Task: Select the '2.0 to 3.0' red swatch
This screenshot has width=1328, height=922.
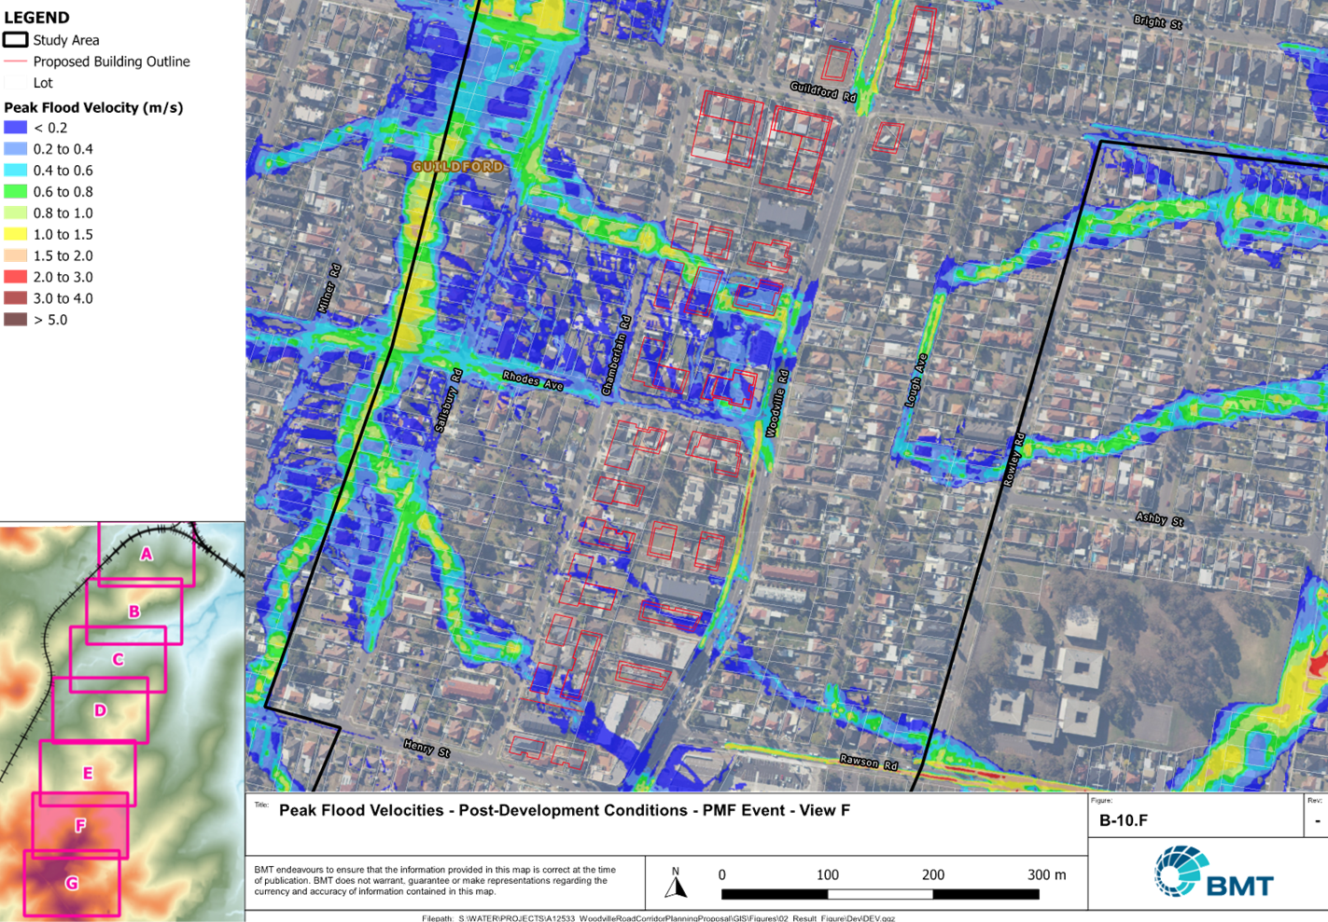Action: coord(15,277)
